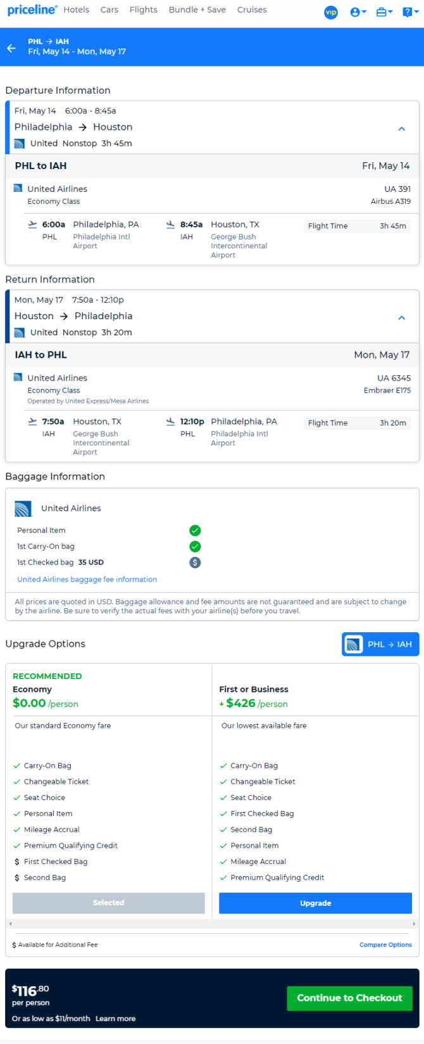Select the PHL → IAH upgrade segment toggle

pos(380,644)
